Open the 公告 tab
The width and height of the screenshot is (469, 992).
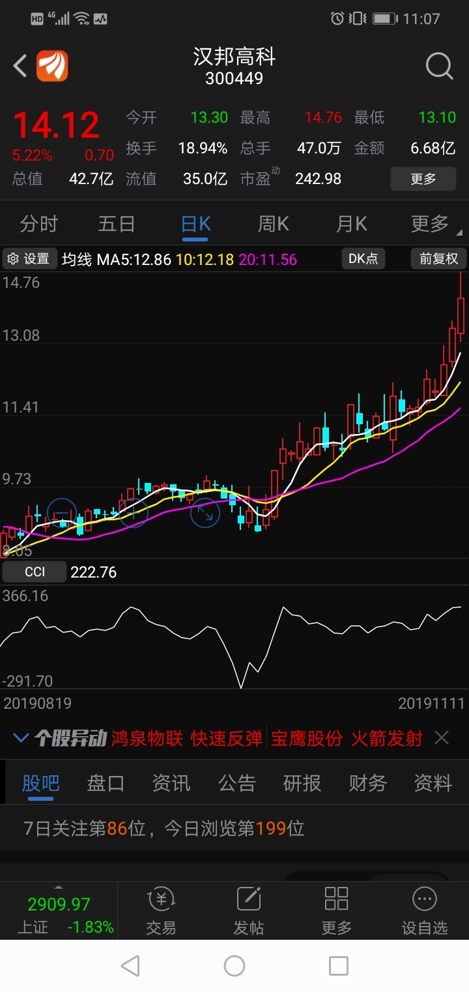click(x=237, y=783)
